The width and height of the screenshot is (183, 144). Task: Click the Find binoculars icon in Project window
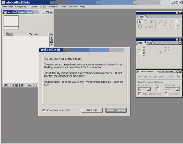5,85
